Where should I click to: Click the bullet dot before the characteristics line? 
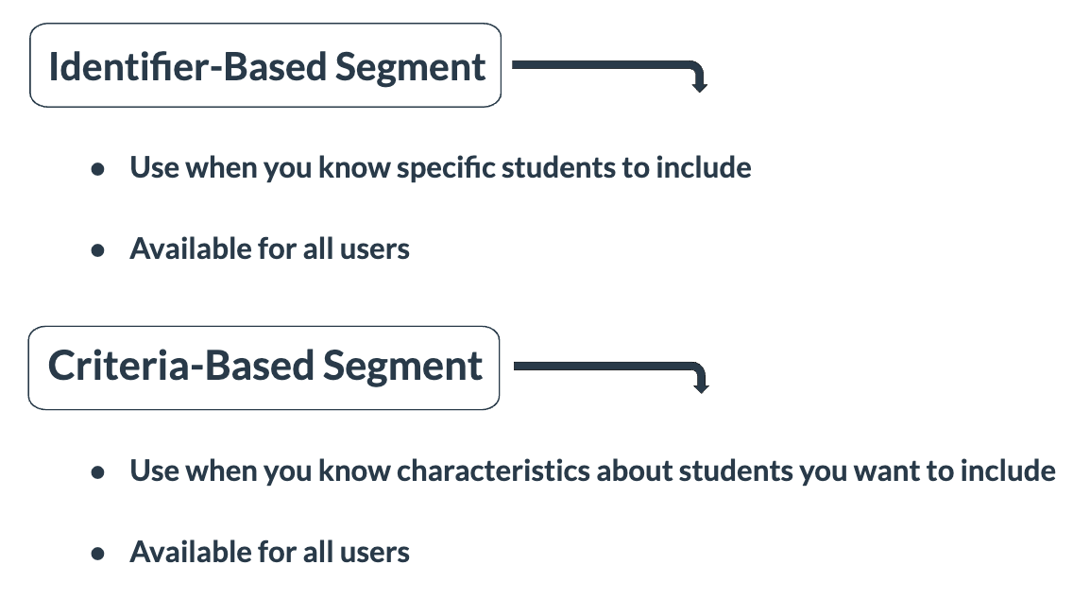(x=97, y=471)
